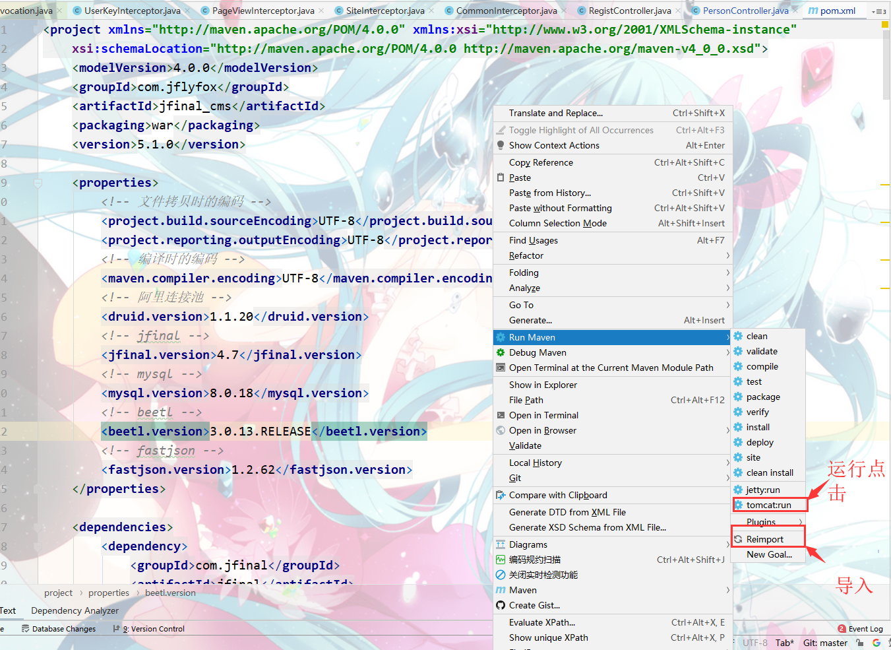Run the clean install Maven goal
The height and width of the screenshot is (650, 891).
(770, 472)
